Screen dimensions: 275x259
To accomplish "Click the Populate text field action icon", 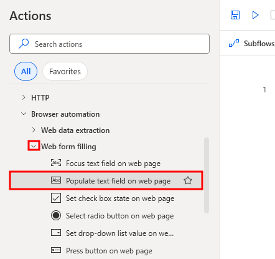I will click(56, 180).
